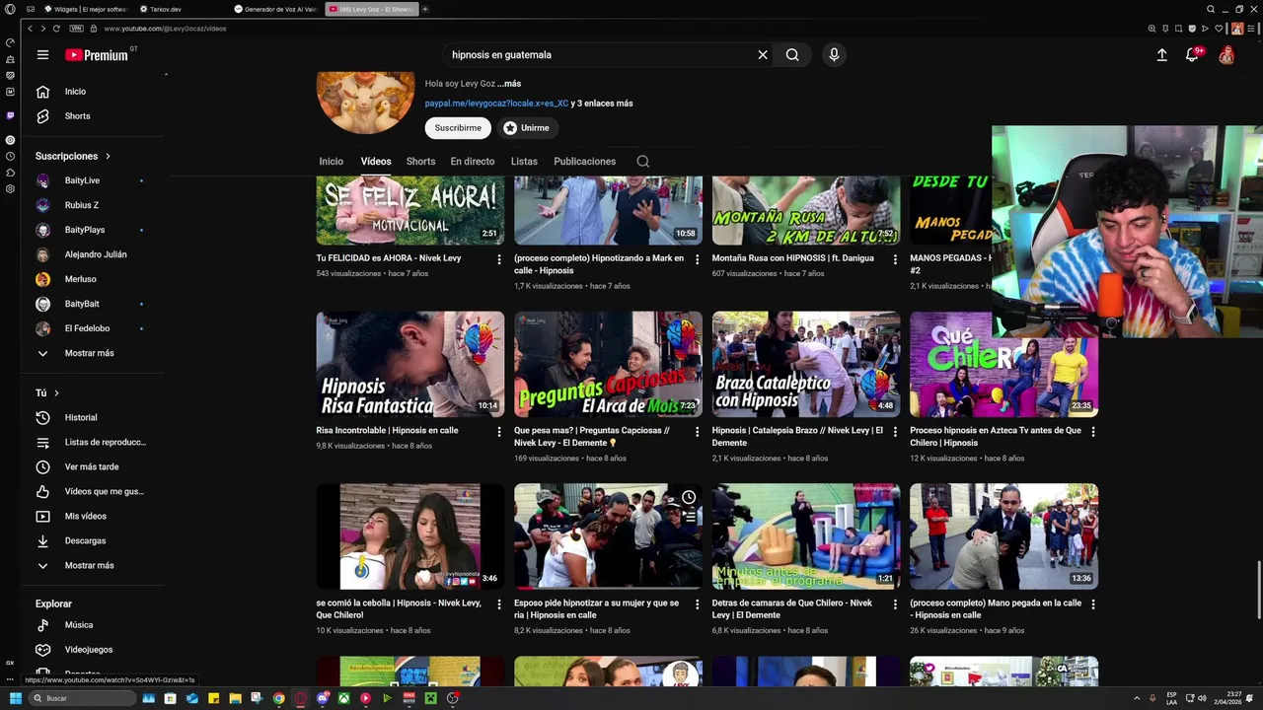Screen dimensions: 1263x710
Task: Open the Windows Start button
Action: [x=15, y=698]
